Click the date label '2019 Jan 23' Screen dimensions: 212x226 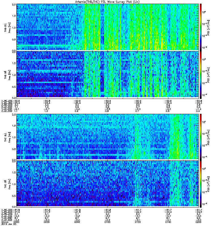[9, 224]
